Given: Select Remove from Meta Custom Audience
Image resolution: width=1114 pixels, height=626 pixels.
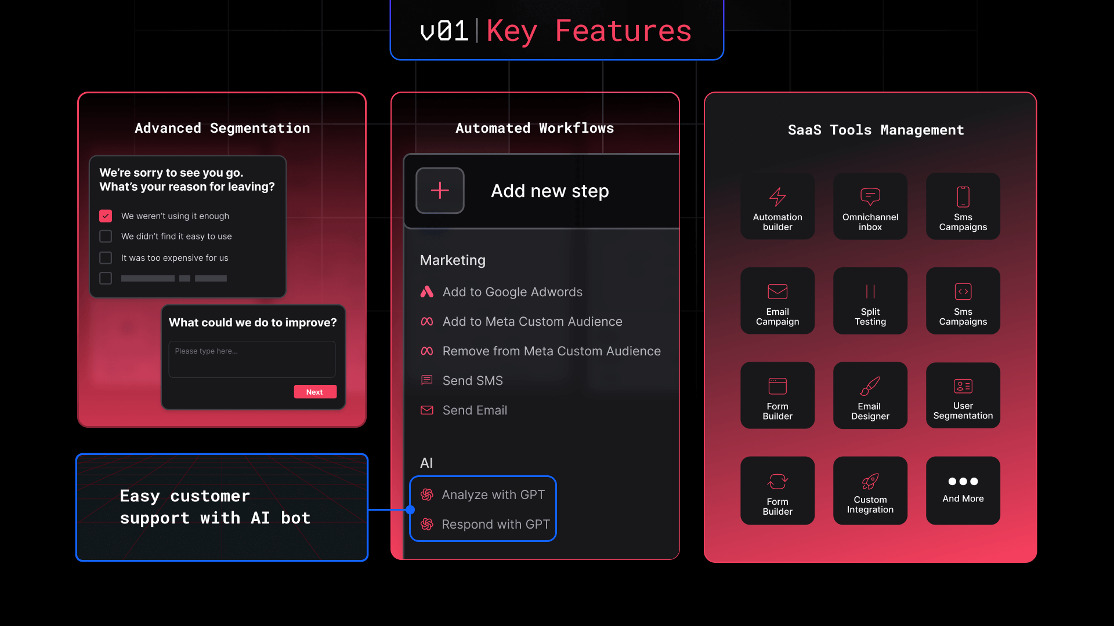Looking at the screenshot, I should pyautogui.click(x=551, y=351).
